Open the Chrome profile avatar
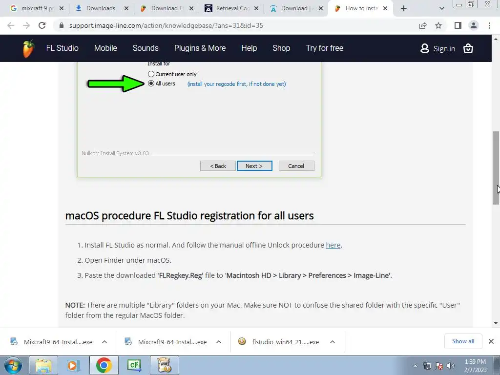This screenshot has height=375, width=500. tap(474, 25)
